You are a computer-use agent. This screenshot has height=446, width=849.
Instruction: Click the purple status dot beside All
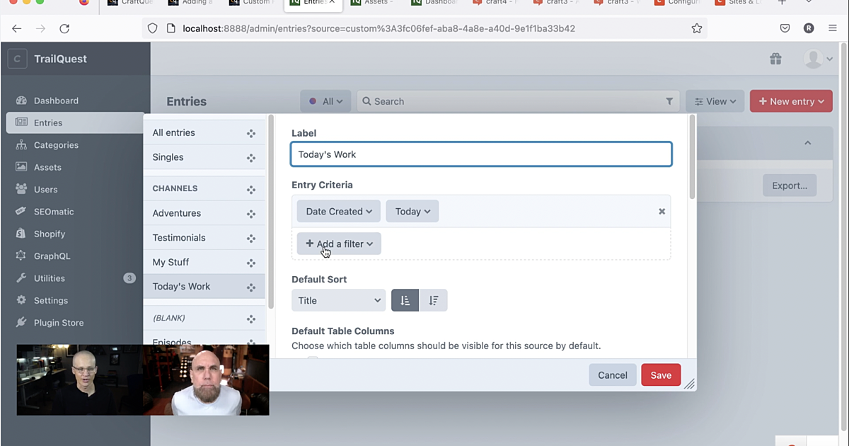314,101
